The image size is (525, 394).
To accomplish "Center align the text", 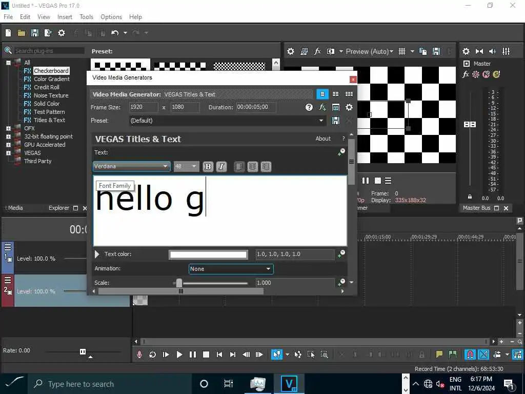I will pyautogui.click(x=252, y=167).
